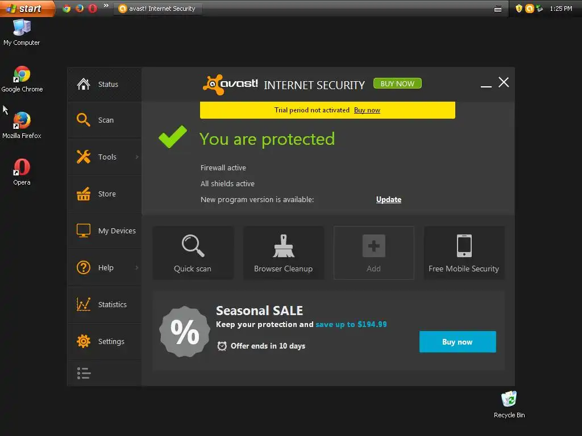Go to the Status section
Screen dimensions: 582x436
[105, 84]
